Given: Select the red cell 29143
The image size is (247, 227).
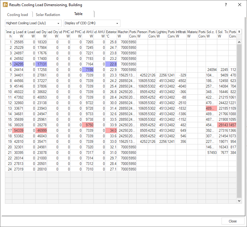Looking at the screenshot, I should [223, 125].
